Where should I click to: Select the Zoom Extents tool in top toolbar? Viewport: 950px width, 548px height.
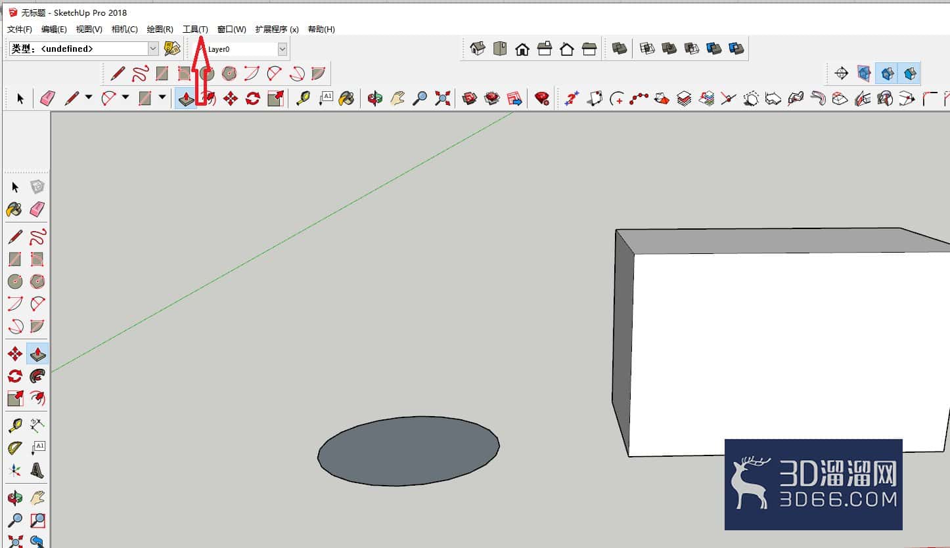click(x=443, y=98)
